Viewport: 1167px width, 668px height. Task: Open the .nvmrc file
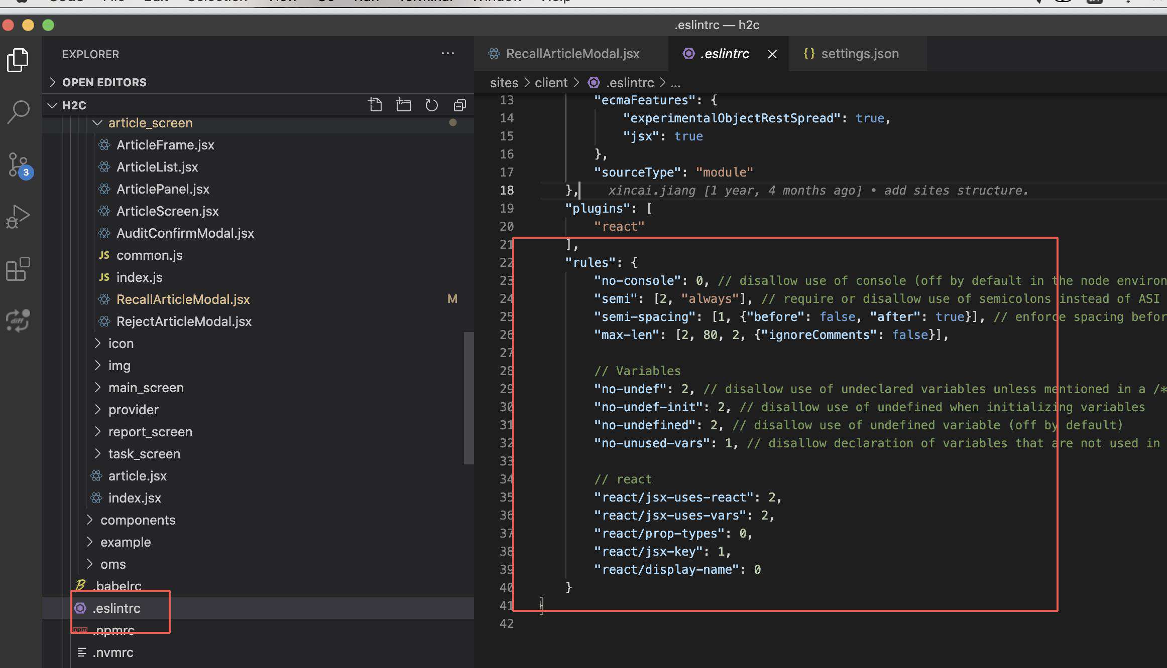113,652
